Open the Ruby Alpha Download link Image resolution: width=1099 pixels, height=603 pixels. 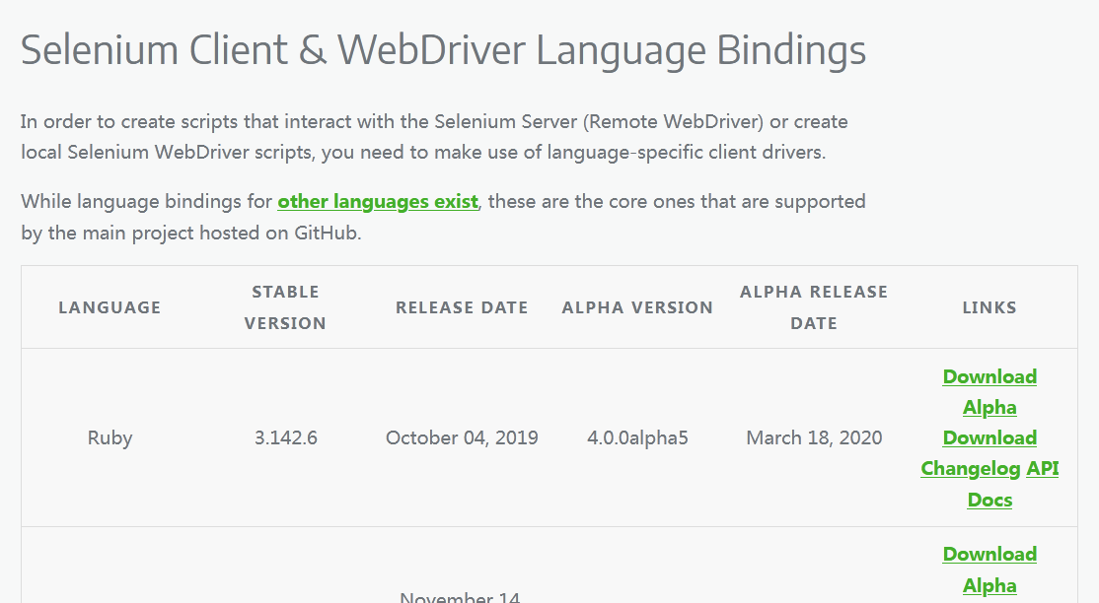click(989, 423)
